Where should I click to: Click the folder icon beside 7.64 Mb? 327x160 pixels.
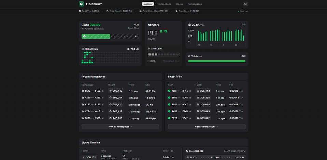tap(128, 49)
